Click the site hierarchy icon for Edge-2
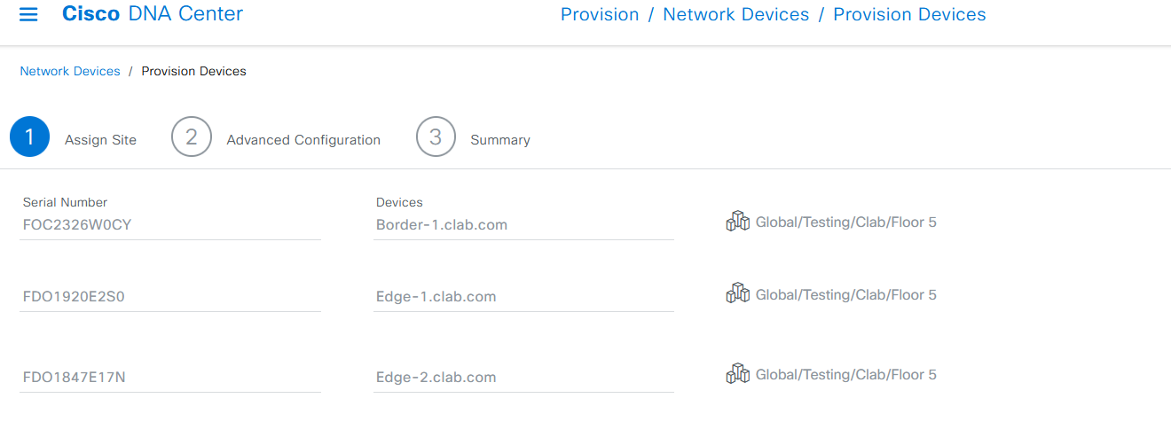This screenshot has width=1171, height=445. coord(737,374)
